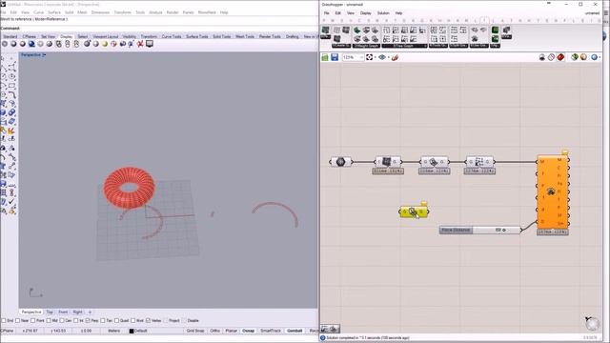Click the eye named views icon
Viewport: 610px width, 343px height.
coord(382,57)
